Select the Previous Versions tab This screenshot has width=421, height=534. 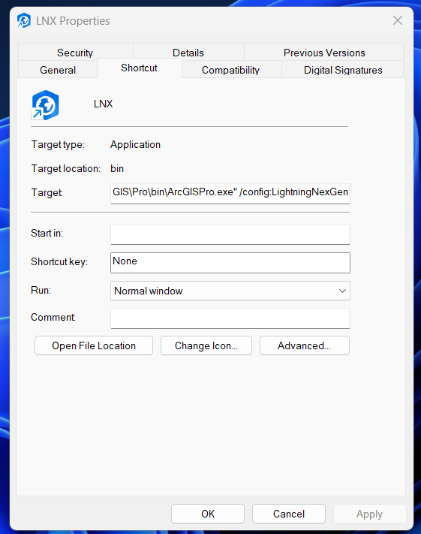324,53
